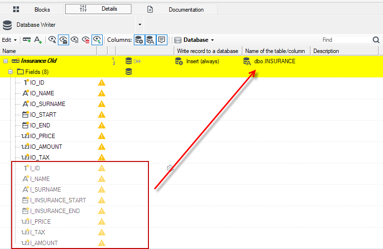This screenshot has width=383, height=249.
Task: Click the warning icon next to IO_AMOUNT
Action: click(102, 147)
